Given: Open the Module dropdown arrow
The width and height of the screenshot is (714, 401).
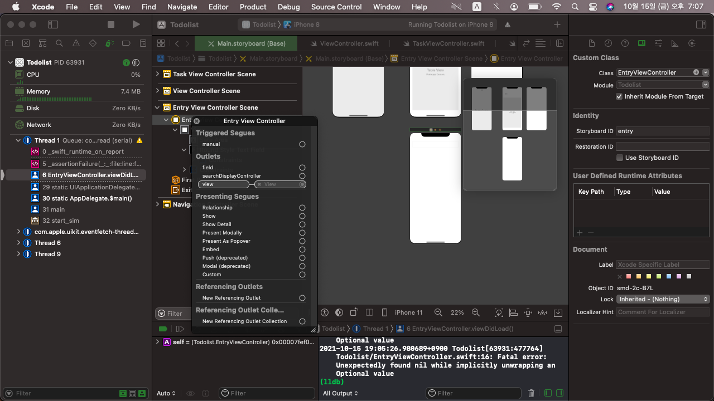Looking at the screenshot, I should click(706, 85).
